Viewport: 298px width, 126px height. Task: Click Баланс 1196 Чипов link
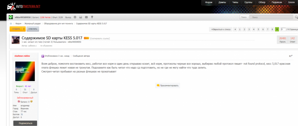pos(41,17)
